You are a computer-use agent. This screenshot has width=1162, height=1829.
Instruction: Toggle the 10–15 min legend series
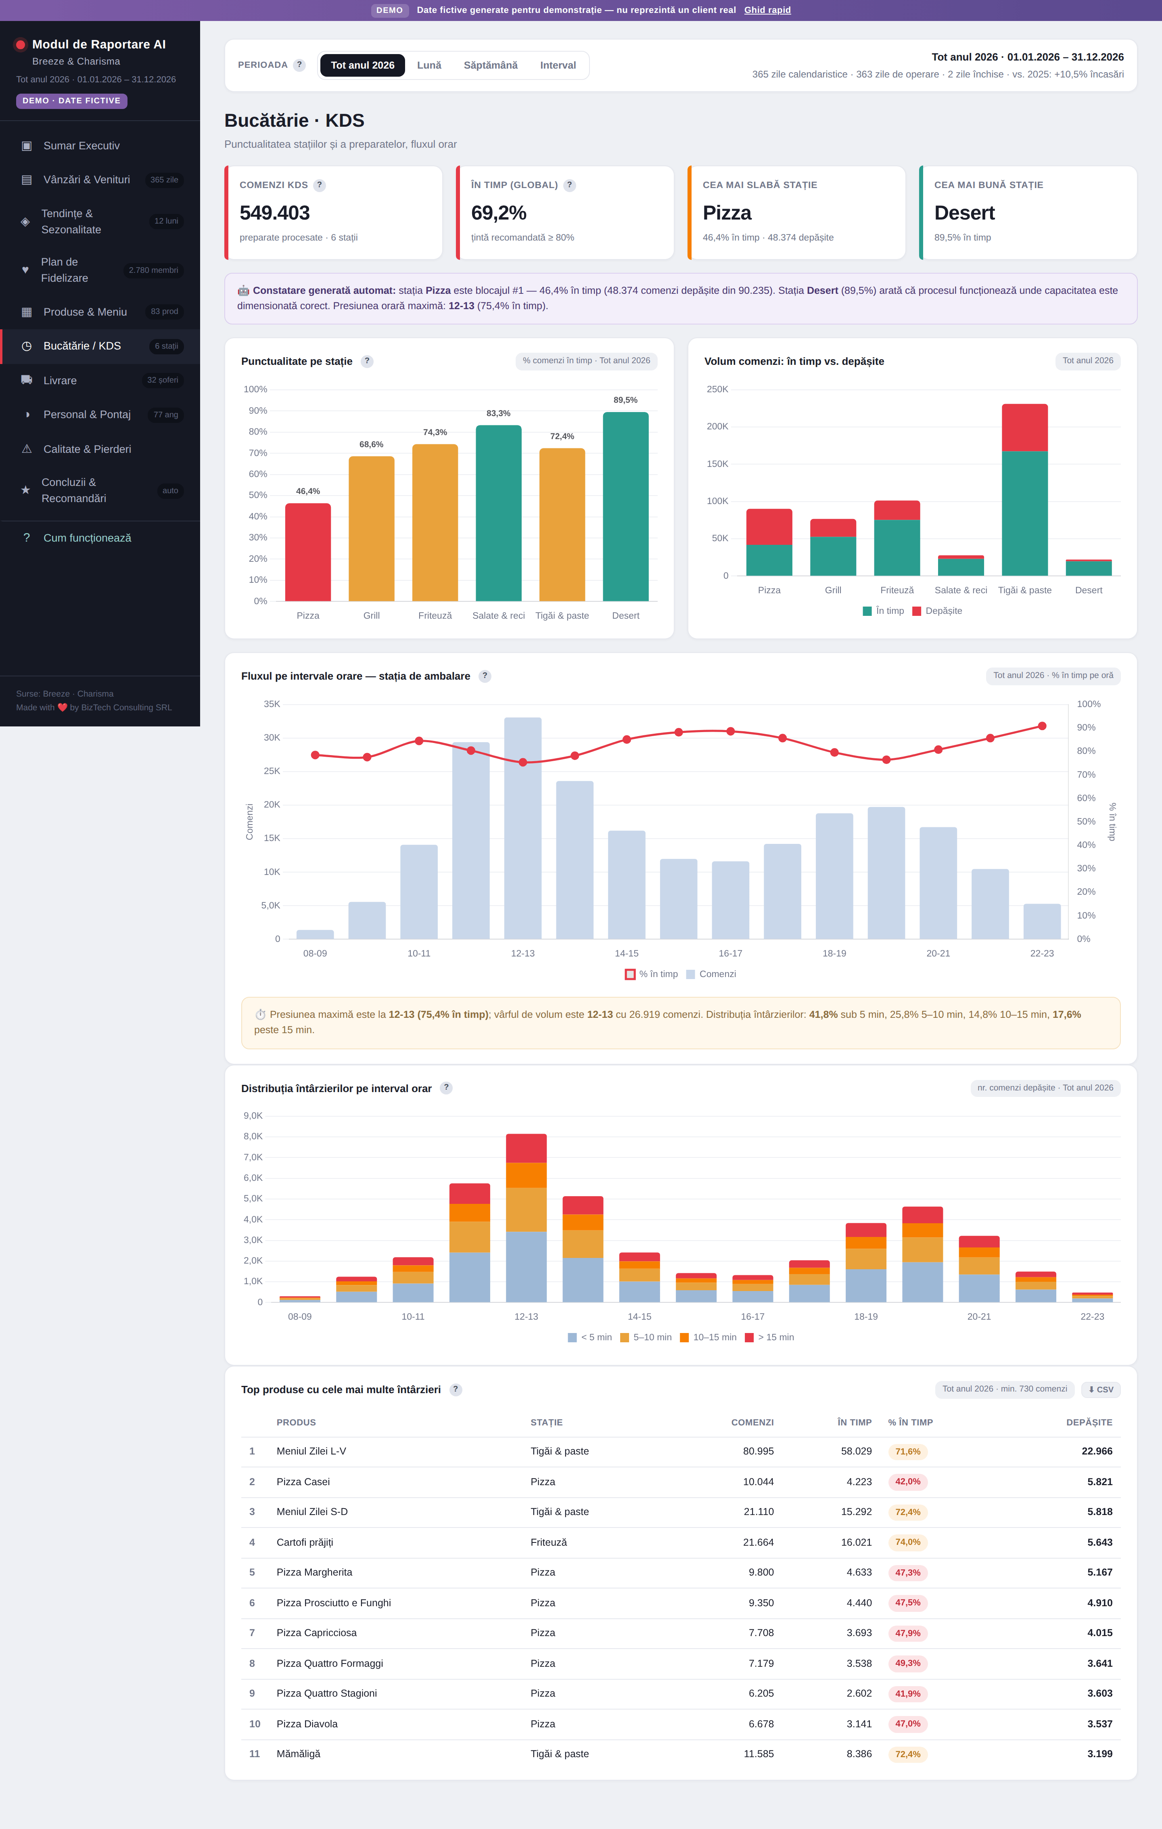[x=708, y=1337]
